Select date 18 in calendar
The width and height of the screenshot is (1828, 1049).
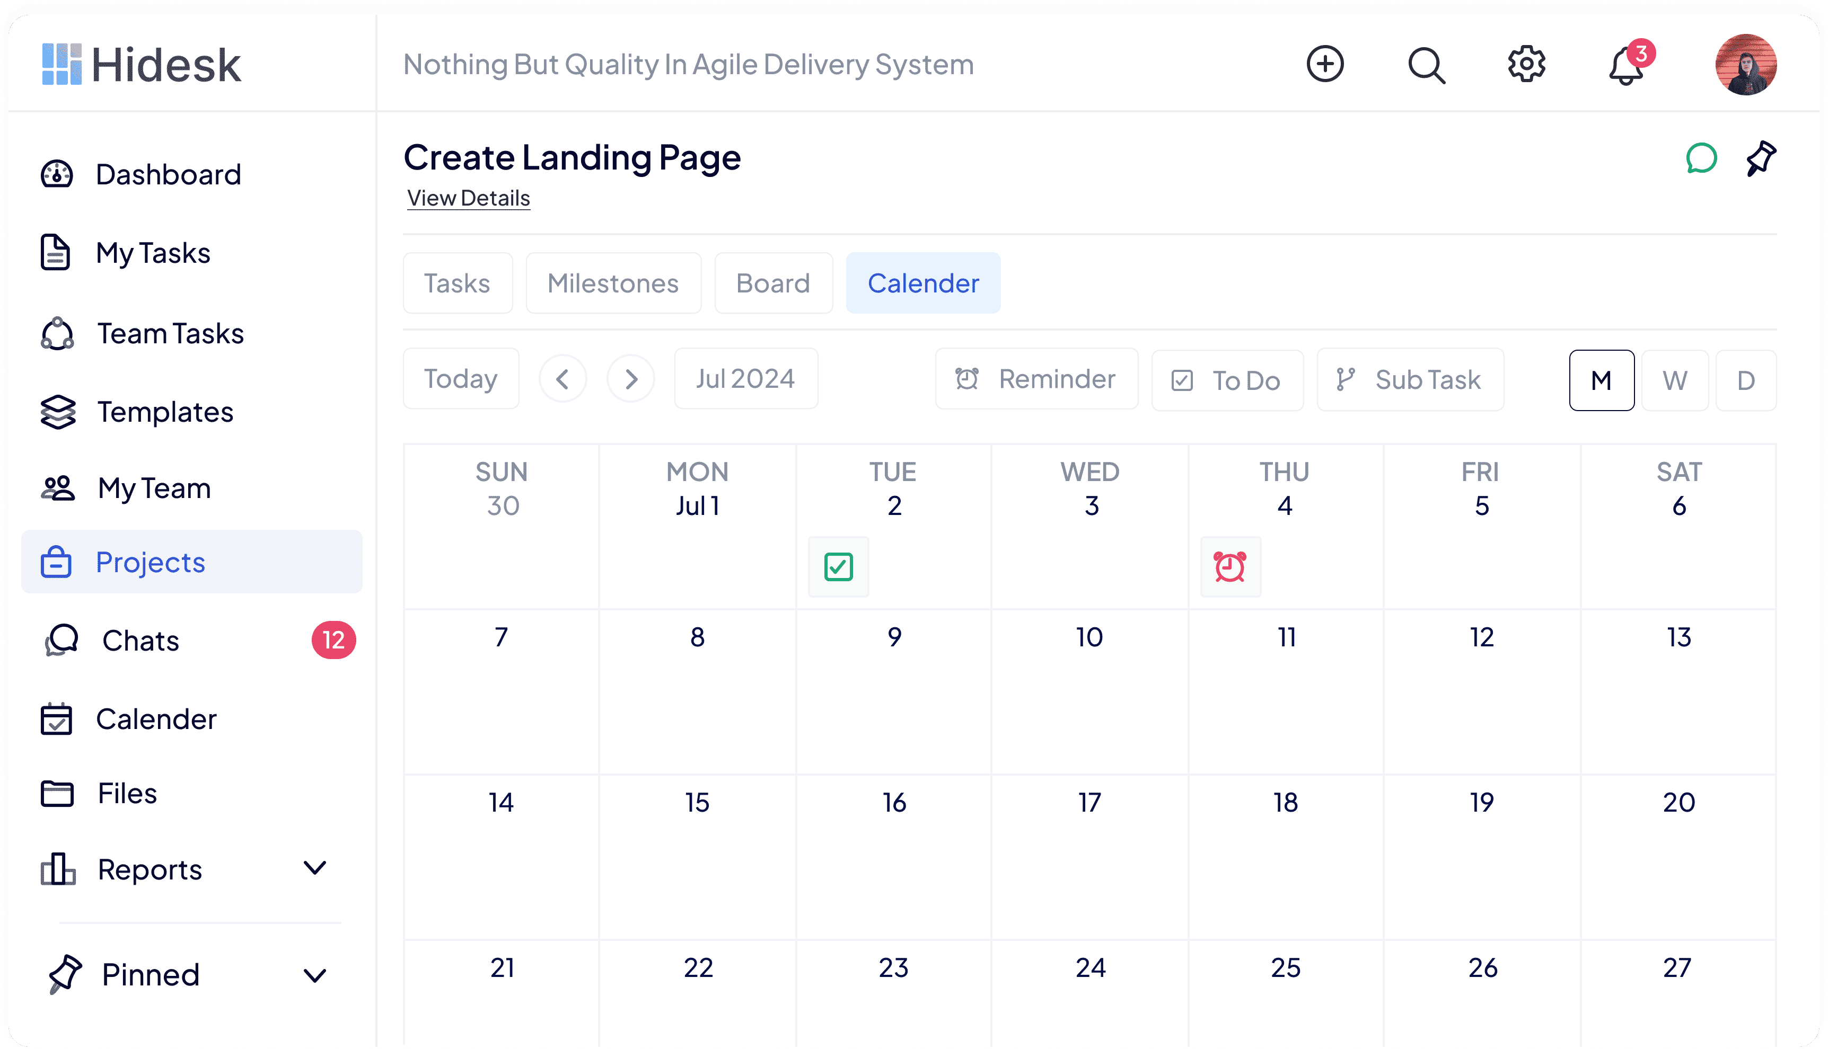(x=1286, y=857)
